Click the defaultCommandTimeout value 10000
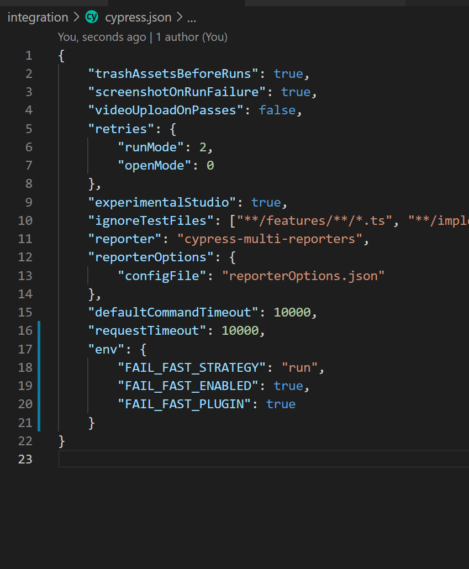This screenshot has width=469, height=569. click(x=292, y=312)
